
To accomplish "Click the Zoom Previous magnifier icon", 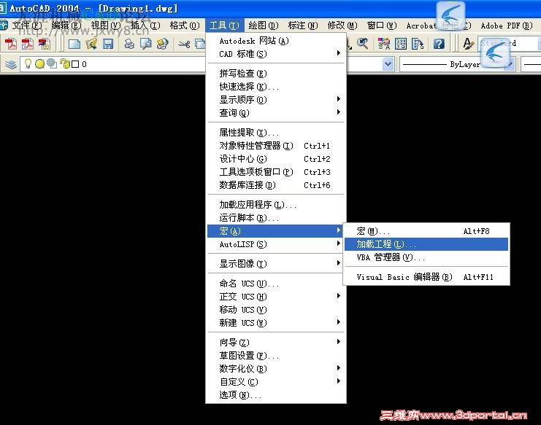I will point(362,44).
